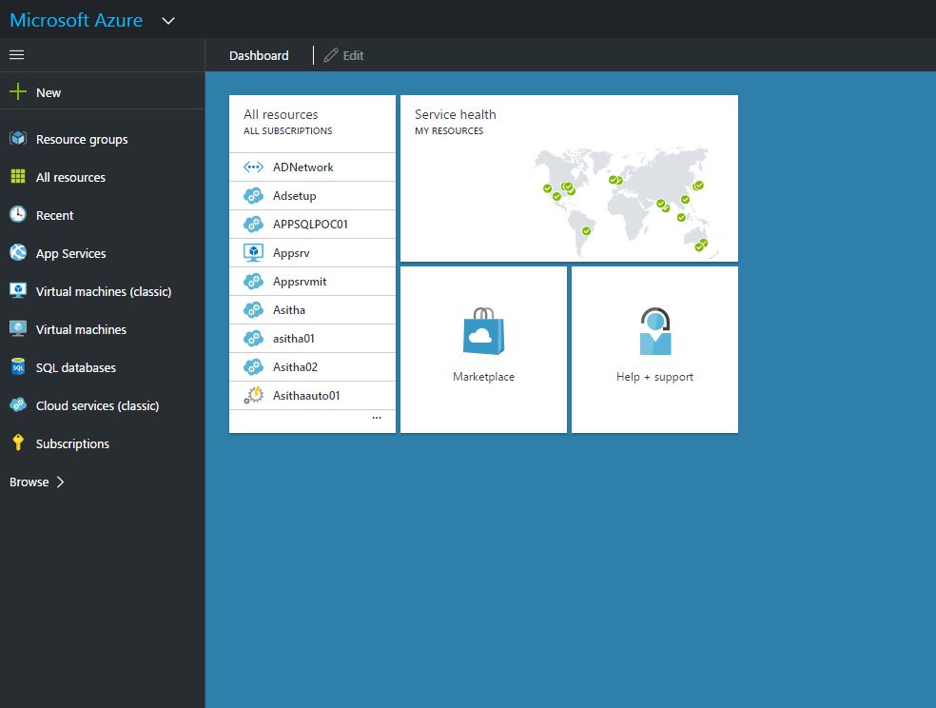Viewport: 936px width, 708px height.
Task: Click the Virtual machines (classic) monitor icon
Action: click(x=18, y=291)
